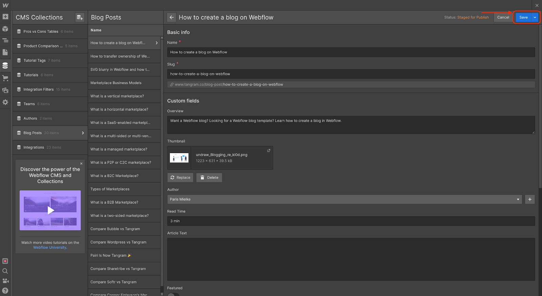Viewport: 542px width, 296px height.
Task: Click the Read Time field
Action: [351, 221]
